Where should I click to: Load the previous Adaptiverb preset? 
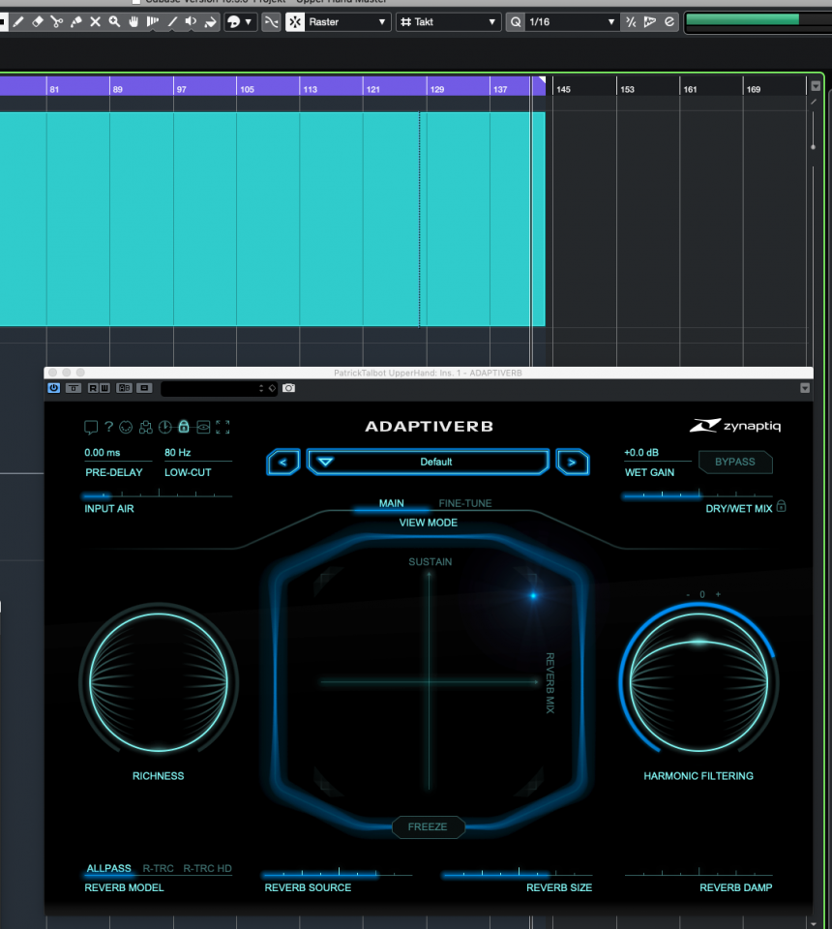tap(283, 463)
